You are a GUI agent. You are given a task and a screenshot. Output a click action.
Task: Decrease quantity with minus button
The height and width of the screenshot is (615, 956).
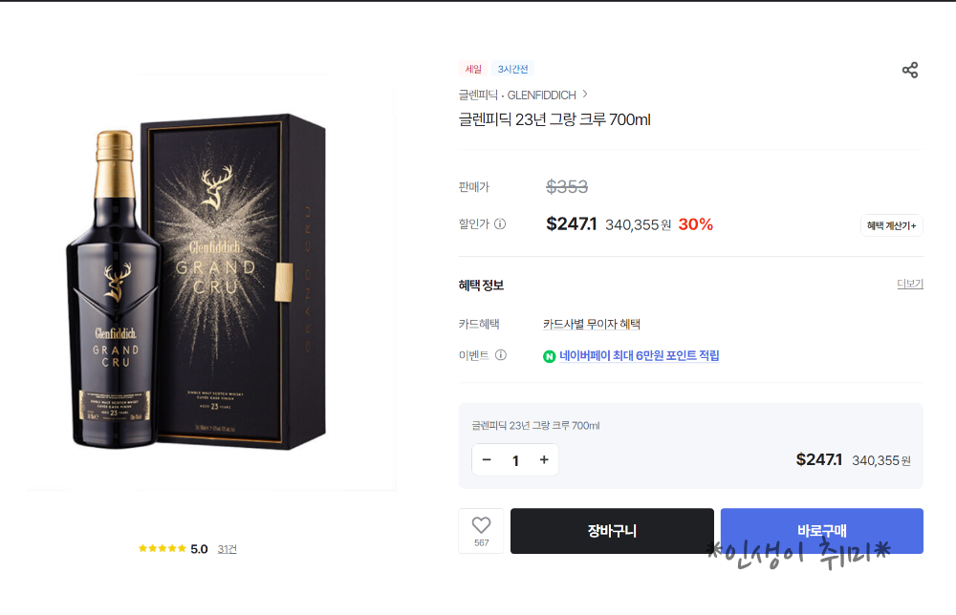coord(487,459)
